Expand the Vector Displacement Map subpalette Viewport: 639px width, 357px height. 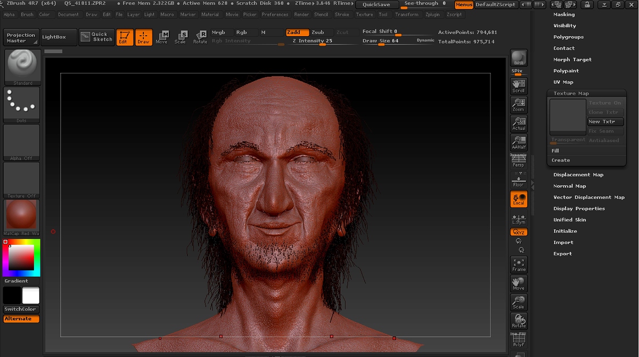(589, 197)
